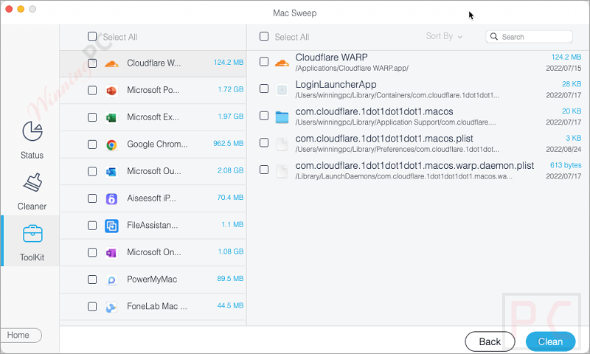The image size is (590, 354).
Task: Tick the Microsoft Ex... checkbox
Action: pos(92,117)
